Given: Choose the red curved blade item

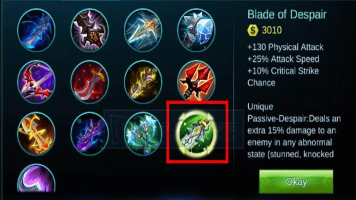Looking at the screenshot, I should tap(90, 82).
